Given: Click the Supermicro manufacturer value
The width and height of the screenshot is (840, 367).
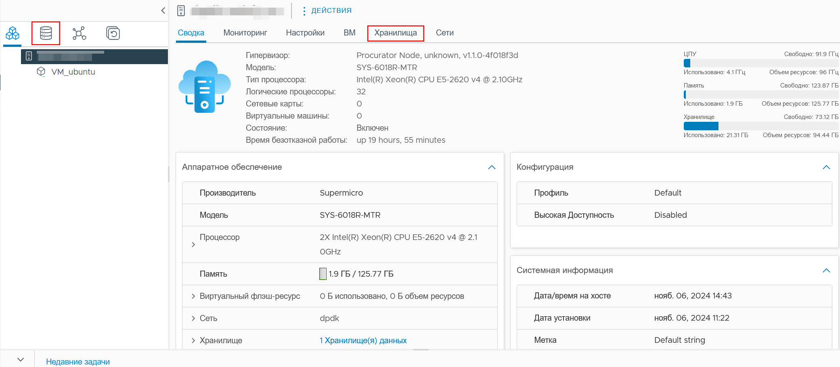Looking at the screenshot, I should [x=341, y=193].
